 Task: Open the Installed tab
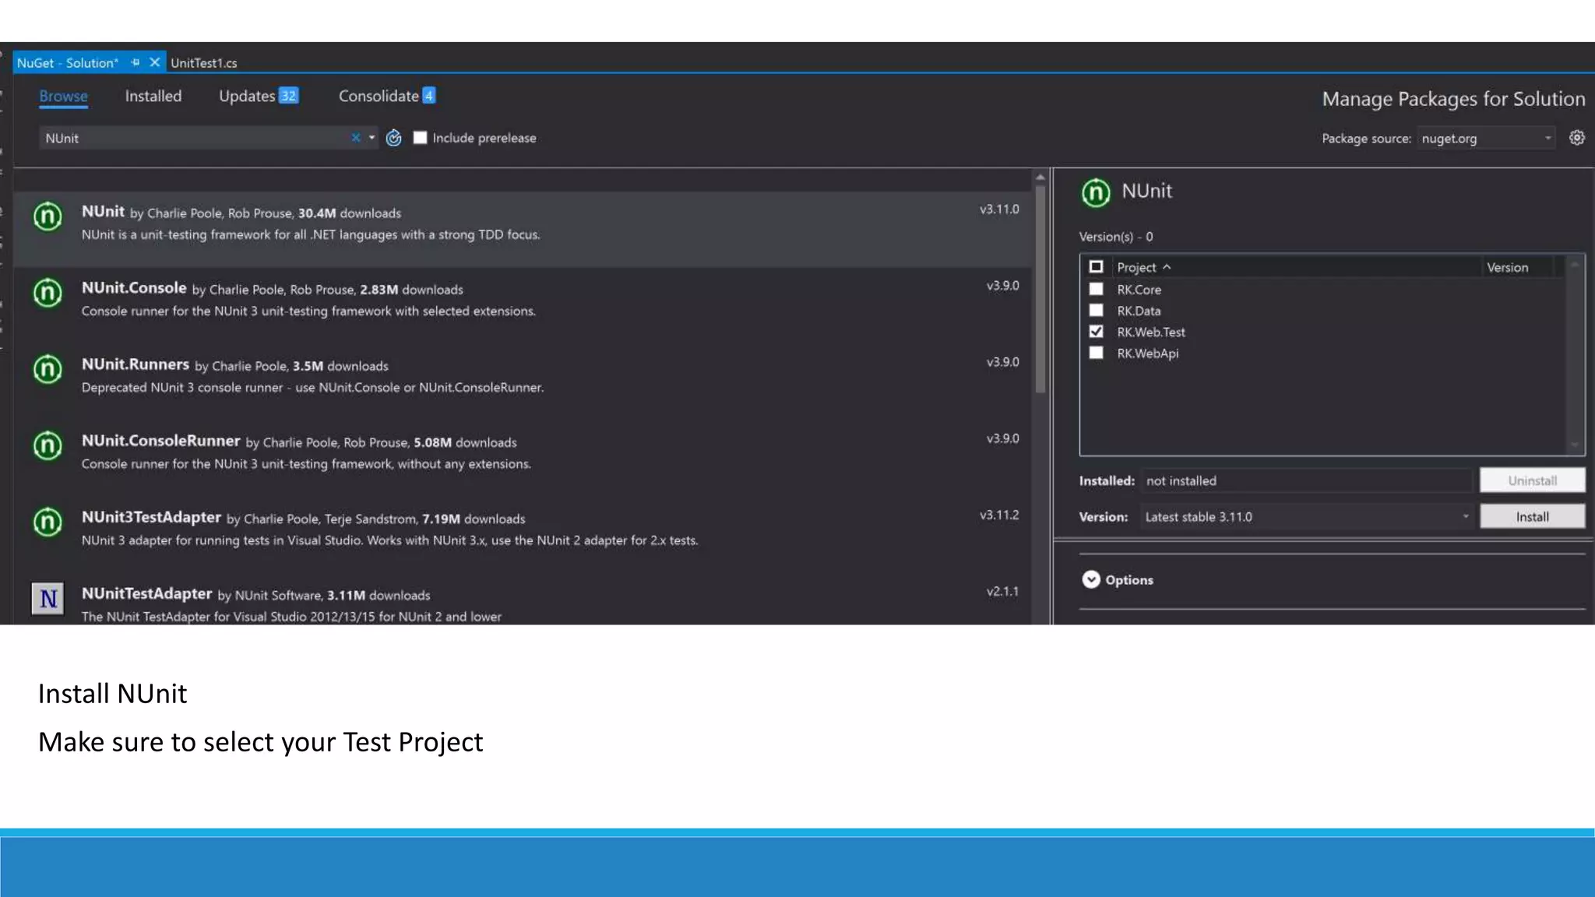(153, 96)
